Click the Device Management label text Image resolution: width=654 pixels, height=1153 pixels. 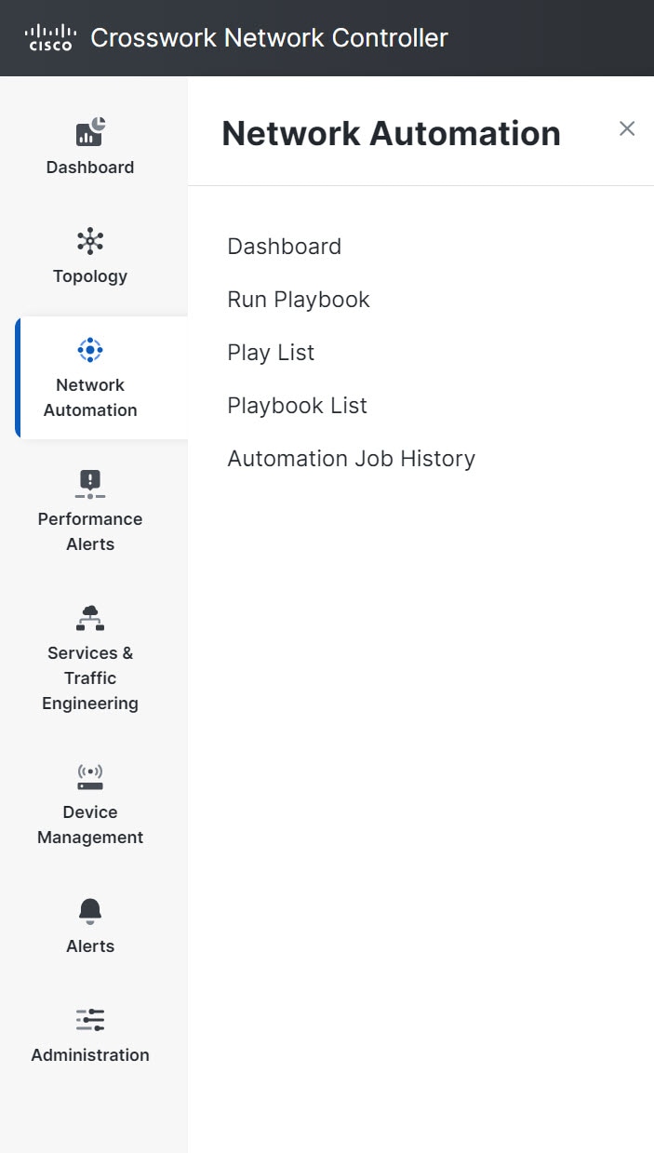click(89, 824)
